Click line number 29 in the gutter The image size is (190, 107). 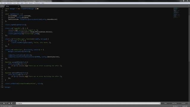tap(2, 39)
